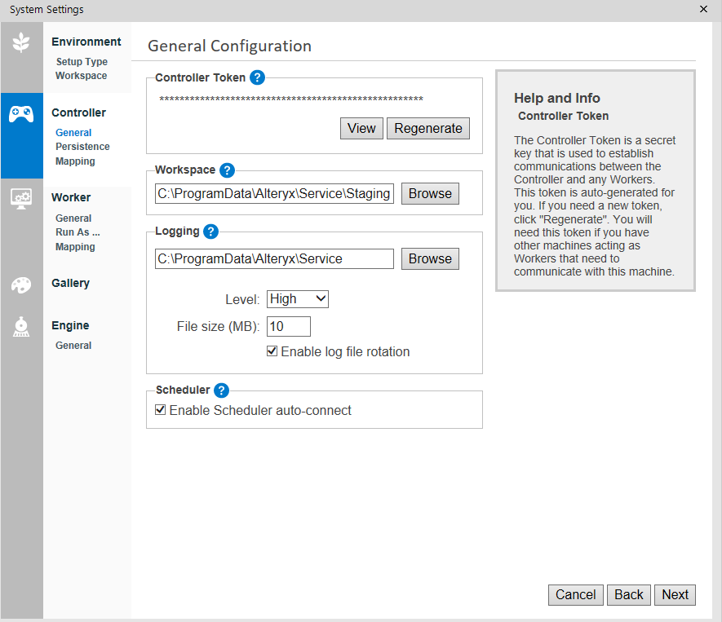Edit the Logging path field

[x=274, y=259]
